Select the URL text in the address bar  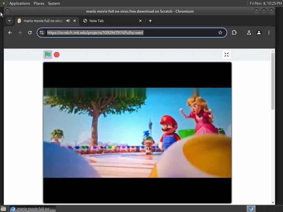tap(95, 33)
